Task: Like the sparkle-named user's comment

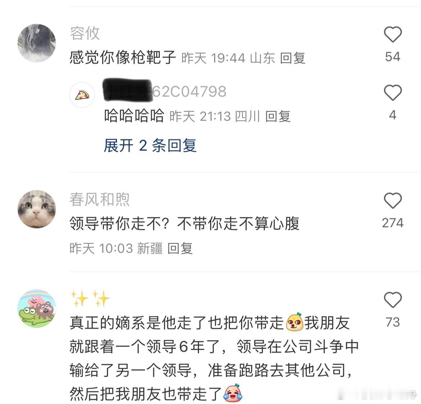Action: coord(393,300)
